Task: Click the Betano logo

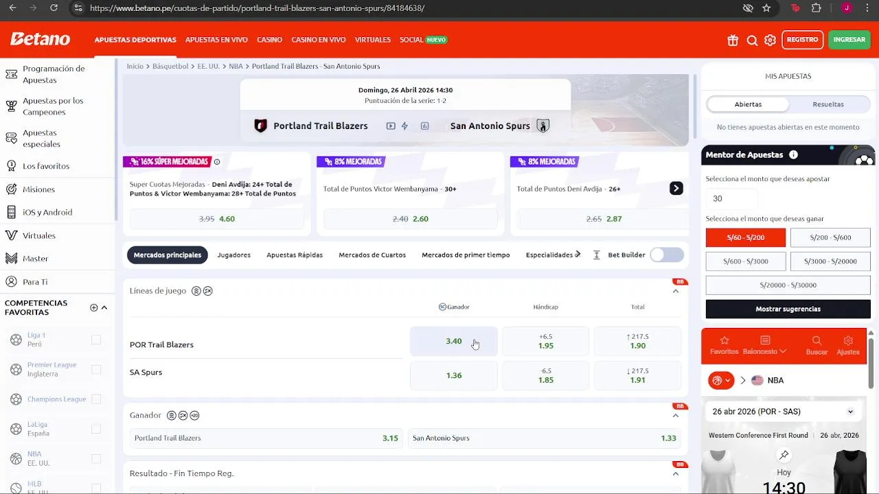Action: coord(41,39)
